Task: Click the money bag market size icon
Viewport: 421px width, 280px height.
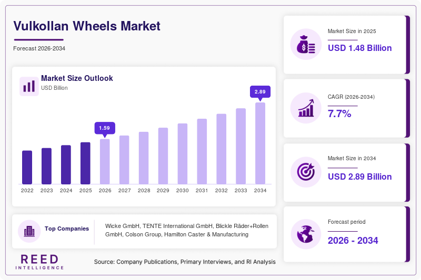Action: pos(306,44)
